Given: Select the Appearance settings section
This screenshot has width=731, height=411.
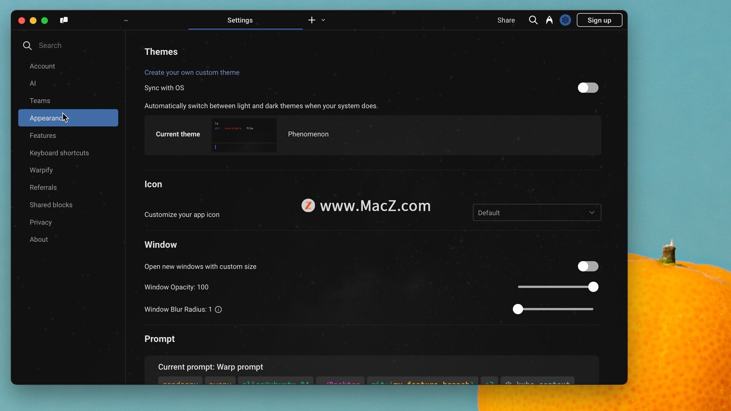Looking at the screenshot, I should (68, 118).
